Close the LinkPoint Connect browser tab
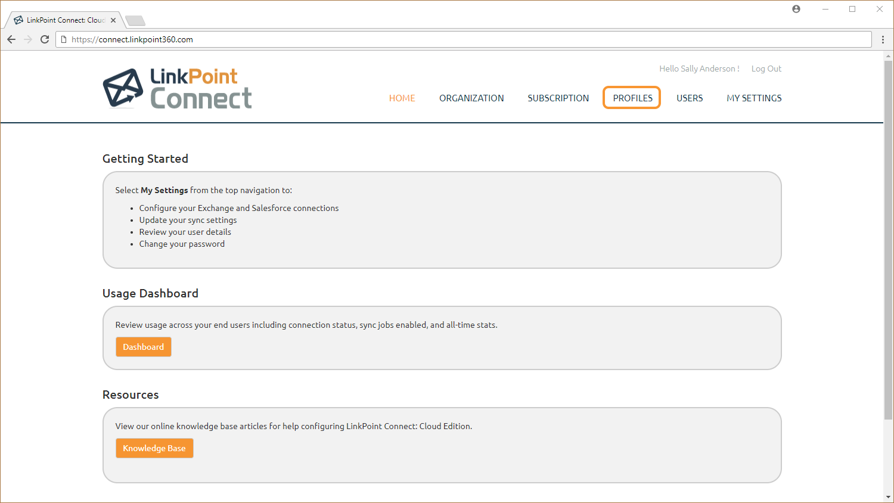This screenshot has height=503, width=894. pyautogui.click(x=113, y=20)
